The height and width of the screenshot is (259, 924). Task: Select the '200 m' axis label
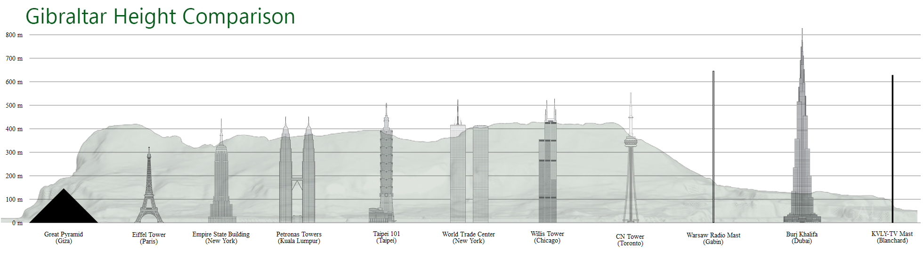(x=14, y=176)
